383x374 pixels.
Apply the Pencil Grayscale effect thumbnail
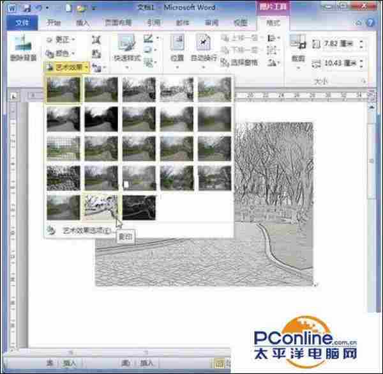(139, 89)
